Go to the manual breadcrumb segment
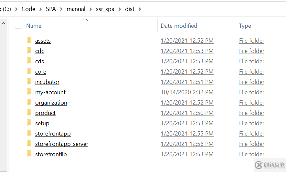 click(x=76, y=9)
